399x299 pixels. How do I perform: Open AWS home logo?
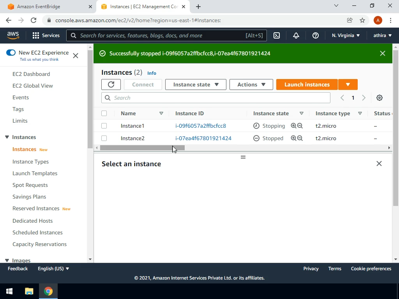coord(13,35)
